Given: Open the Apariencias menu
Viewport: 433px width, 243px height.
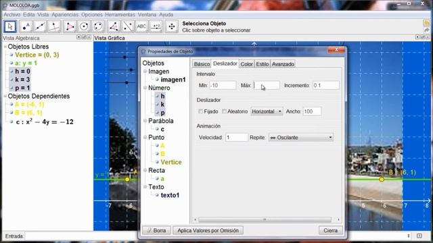Looking at the screenshot, I should tap(65, 15).
